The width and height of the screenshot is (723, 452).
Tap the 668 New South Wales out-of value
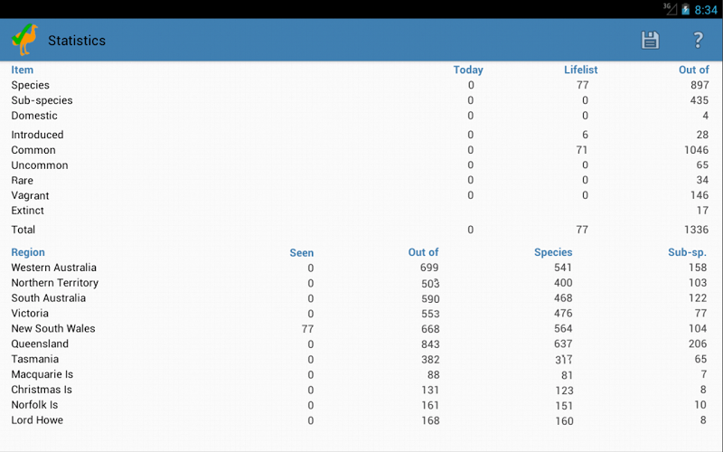[430, 329]
